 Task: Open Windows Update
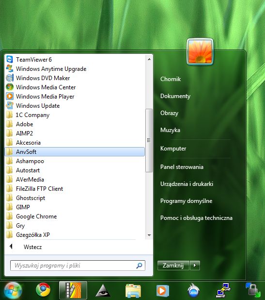[x=75, y=106]
